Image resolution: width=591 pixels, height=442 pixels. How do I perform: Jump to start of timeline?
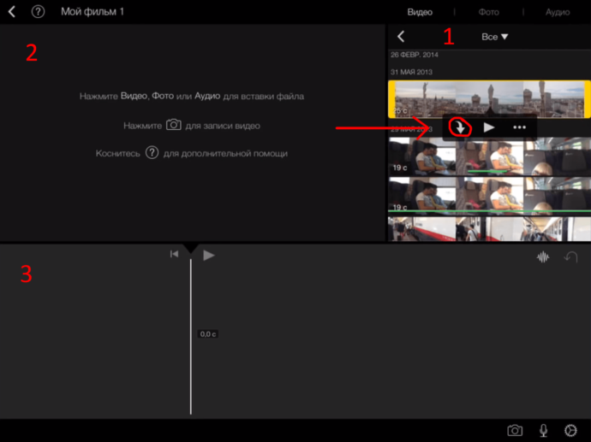(174, 254)
